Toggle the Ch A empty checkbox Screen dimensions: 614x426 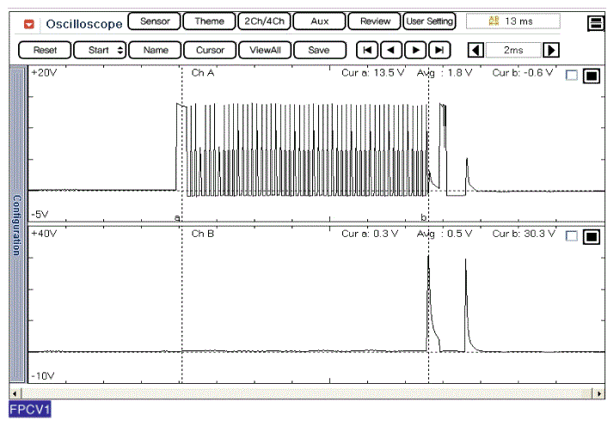573,76
